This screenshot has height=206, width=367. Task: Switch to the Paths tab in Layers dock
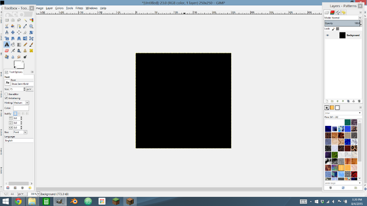[x=338, y=13]
